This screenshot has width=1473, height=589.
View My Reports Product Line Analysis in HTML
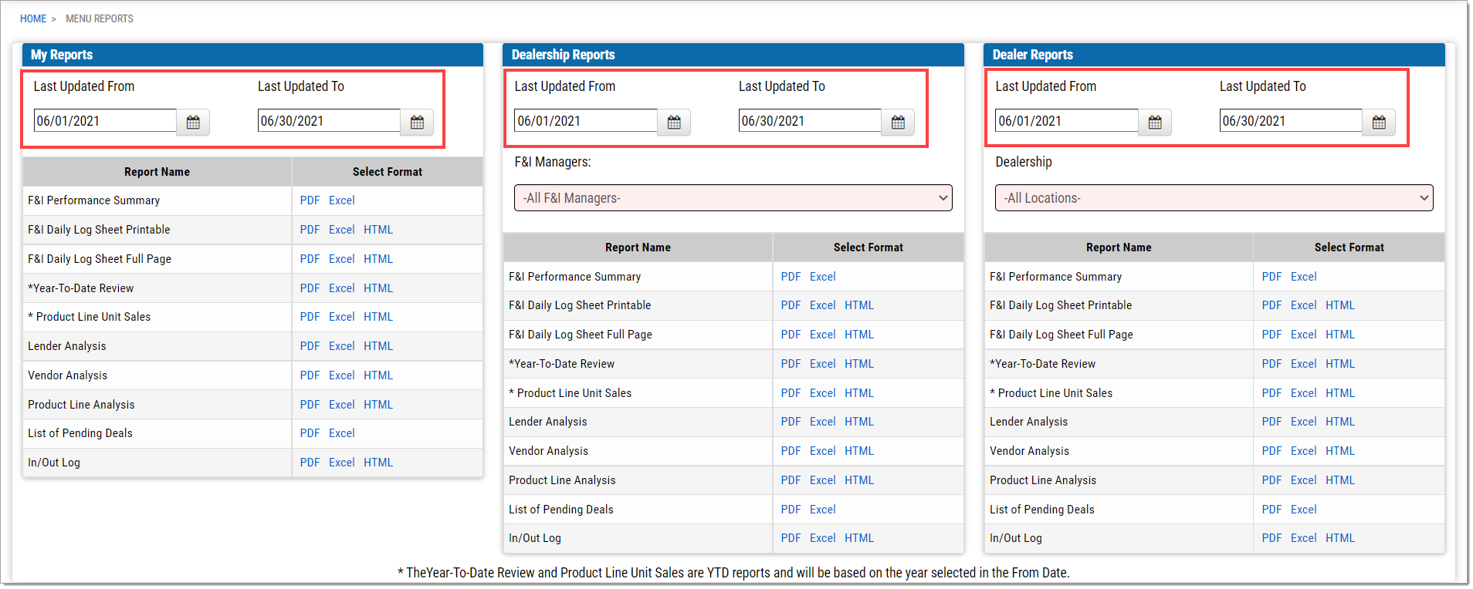pos(378,405)
